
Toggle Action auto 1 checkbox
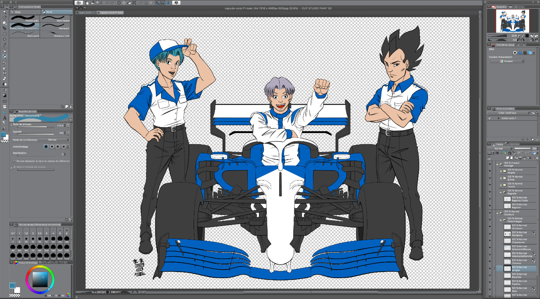pos(490,118)
